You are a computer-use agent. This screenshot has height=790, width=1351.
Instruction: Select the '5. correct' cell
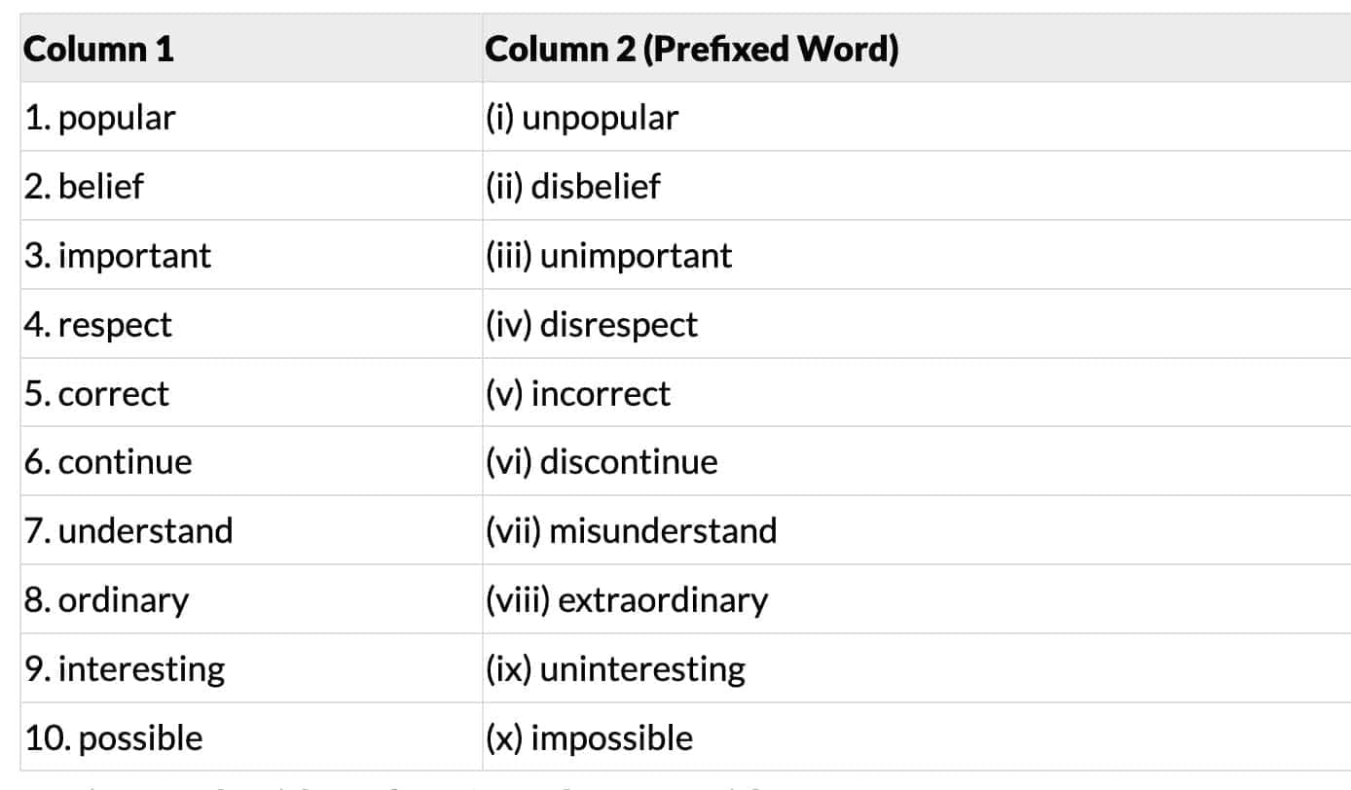click(x=97, y=393)
